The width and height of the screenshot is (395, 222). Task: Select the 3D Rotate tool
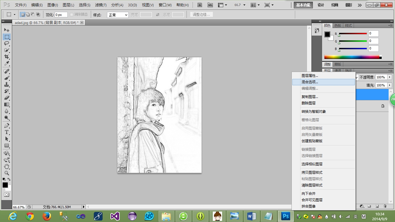[7, 153]
